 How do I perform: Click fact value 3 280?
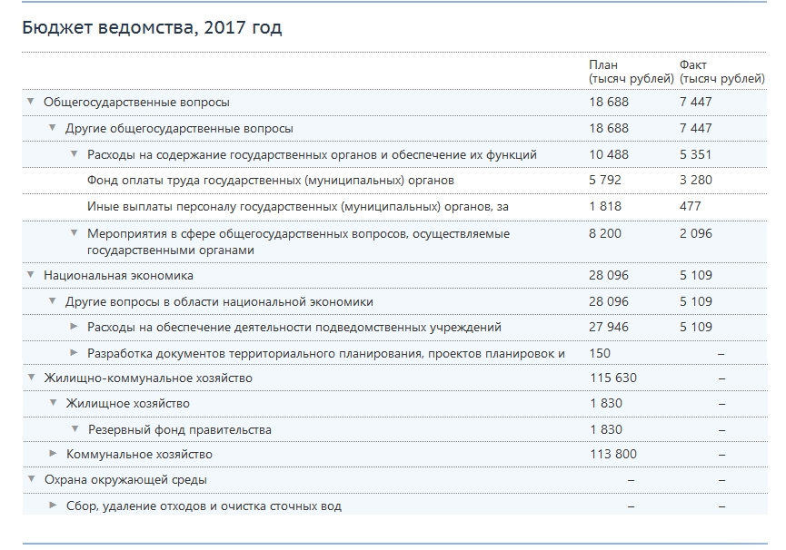(696, 181)
